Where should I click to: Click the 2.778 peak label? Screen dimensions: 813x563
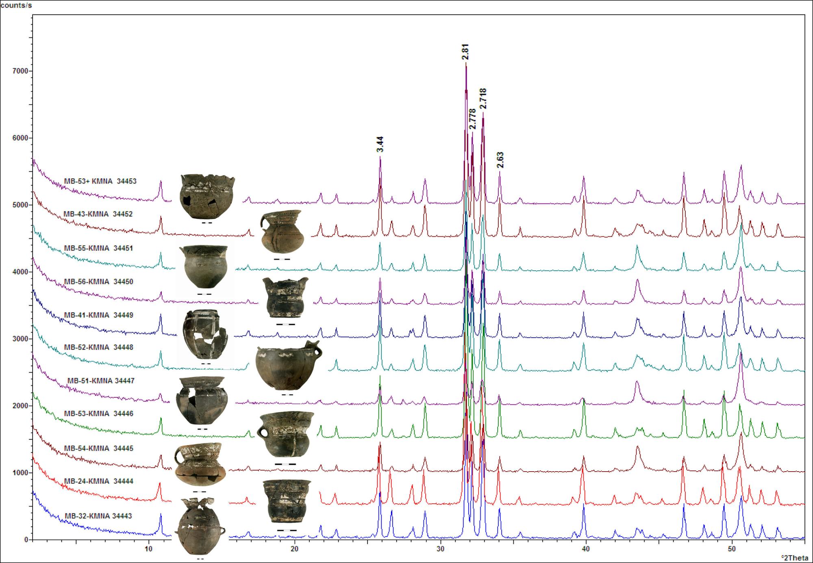point(472,119)
